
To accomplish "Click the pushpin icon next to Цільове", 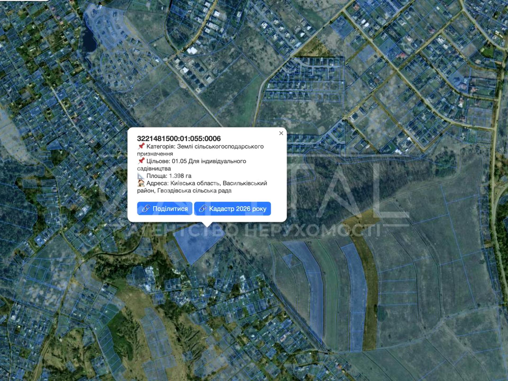I will 141,161.
